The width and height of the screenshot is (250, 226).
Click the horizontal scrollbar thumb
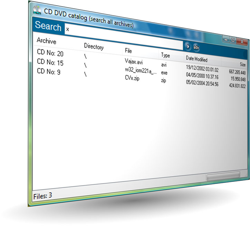point(223,176)
